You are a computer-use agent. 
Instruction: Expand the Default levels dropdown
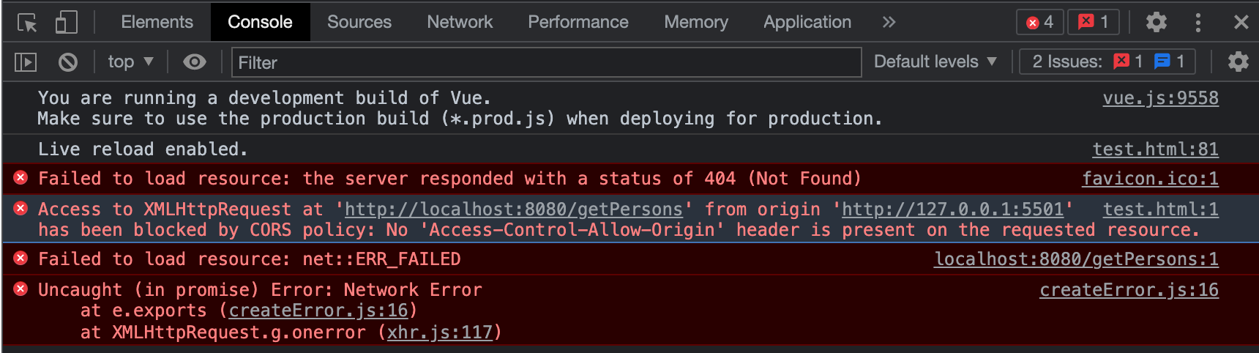[x=935, y=62]
